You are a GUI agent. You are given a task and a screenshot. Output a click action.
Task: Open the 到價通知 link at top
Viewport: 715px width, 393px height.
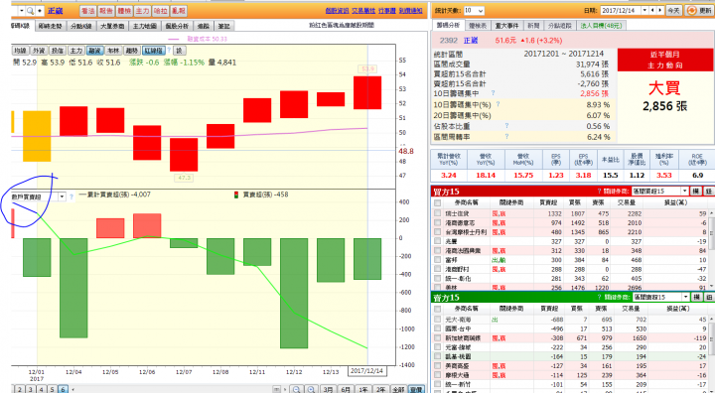pyautogui.click(x=410, y=11)
